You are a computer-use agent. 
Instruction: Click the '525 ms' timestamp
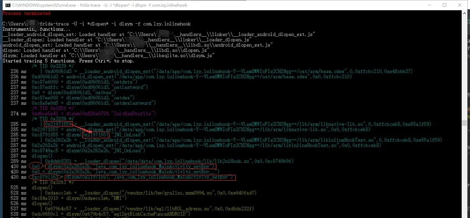[x=19, y=187]
